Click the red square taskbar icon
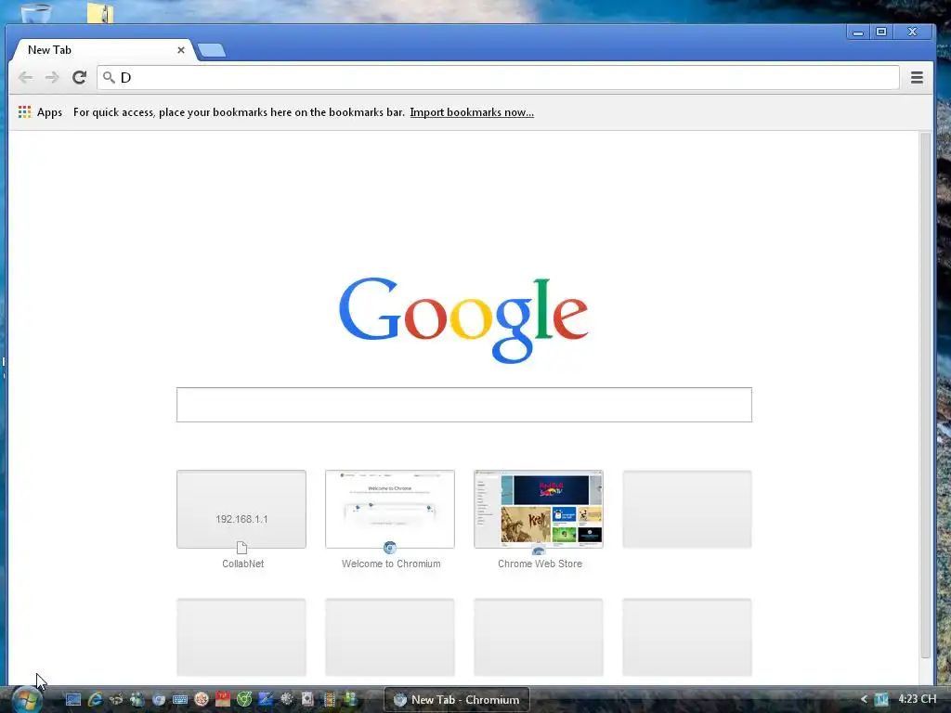This screenshot has width=951, height=713. pyautogui.click(x=223, y=700)
